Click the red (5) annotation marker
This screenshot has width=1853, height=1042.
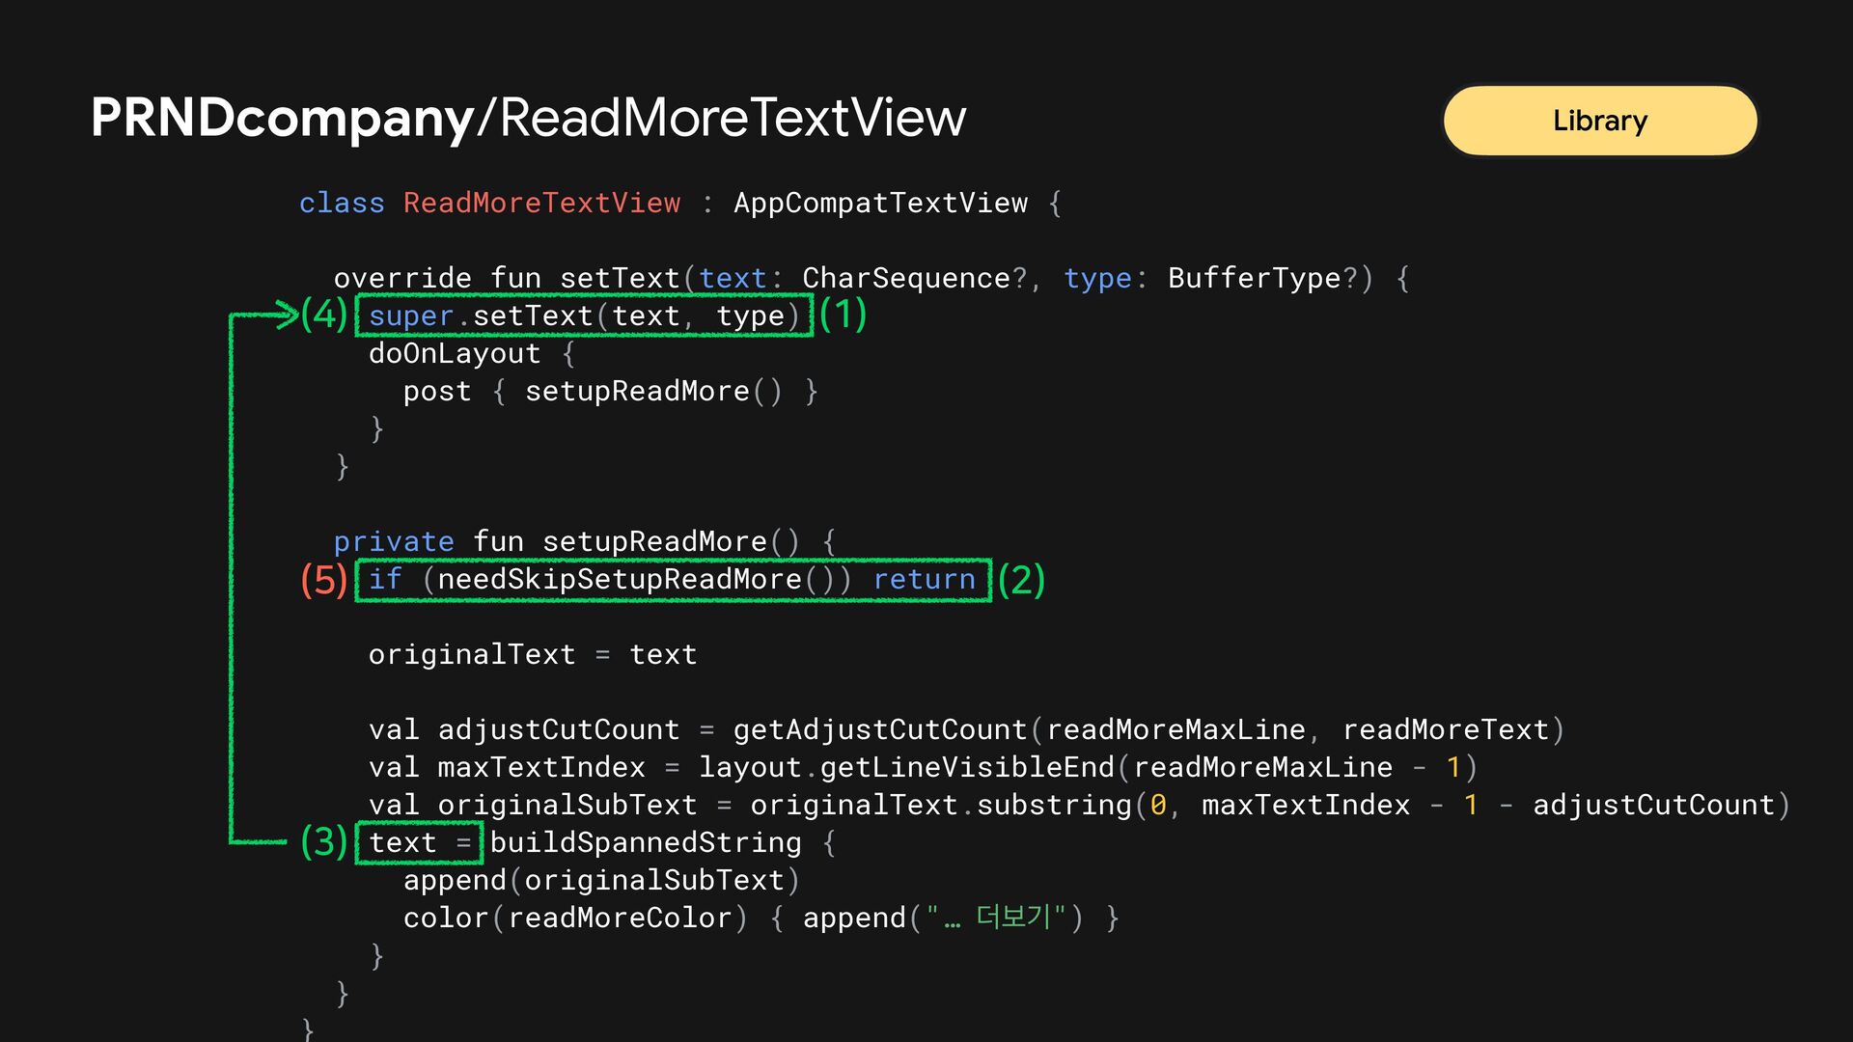323,580
